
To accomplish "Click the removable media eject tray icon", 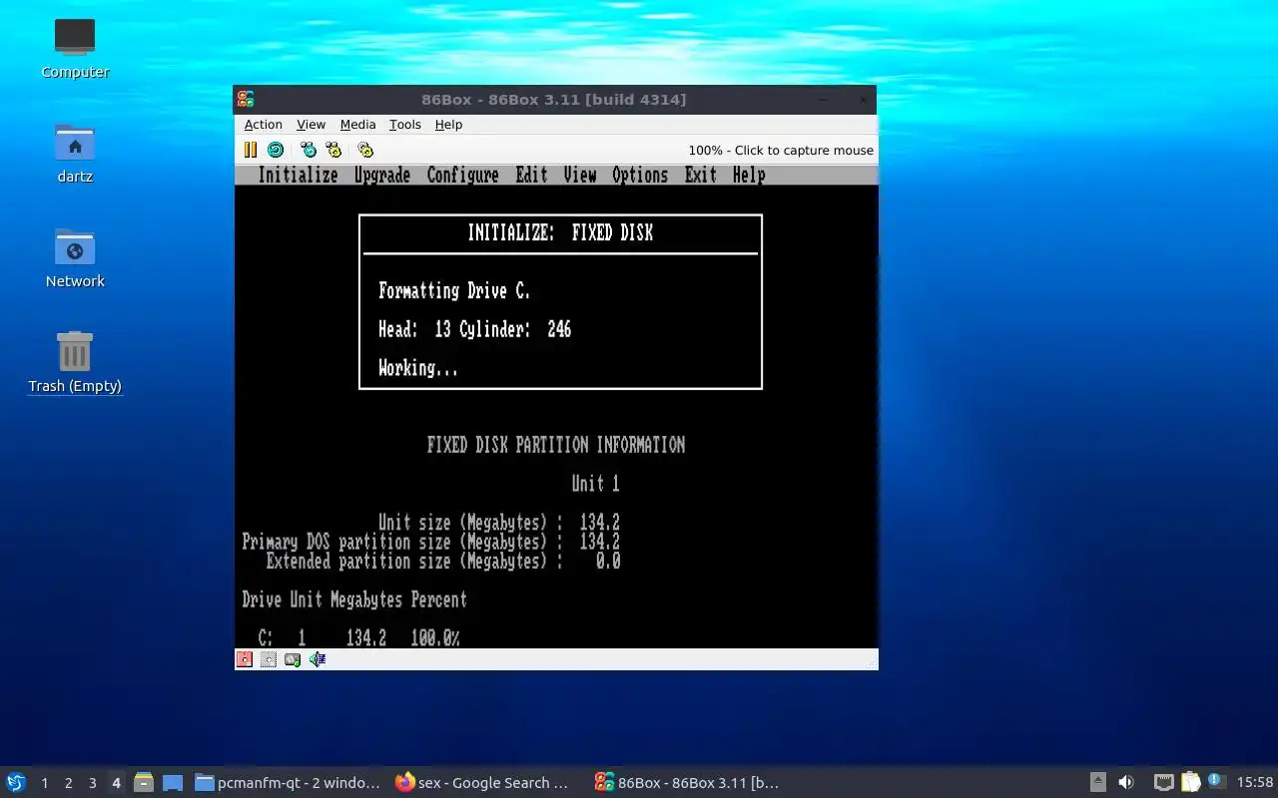I will point(1098,782).
